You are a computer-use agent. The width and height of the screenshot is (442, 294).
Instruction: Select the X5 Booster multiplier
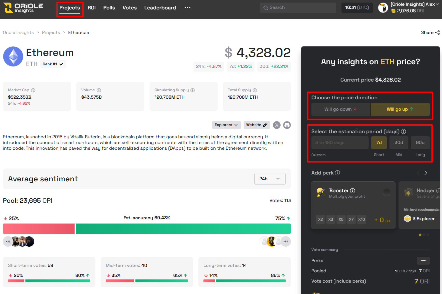click(x=341, y=219)
